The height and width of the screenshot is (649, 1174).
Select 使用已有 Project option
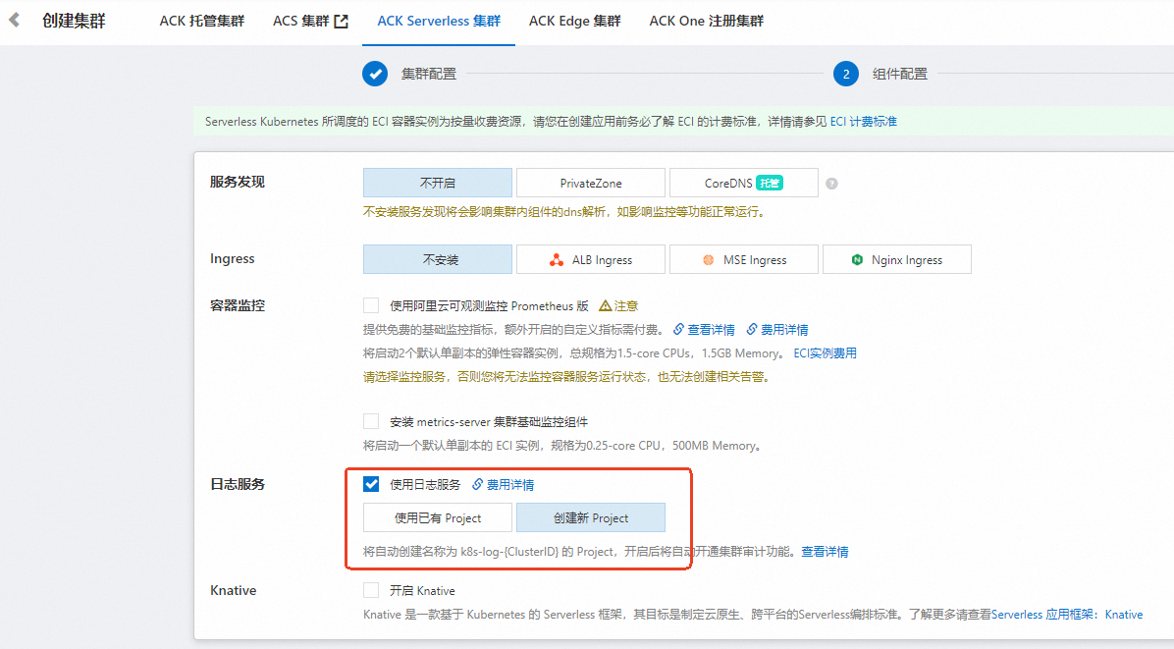438,517
